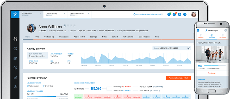Viewport: 230px width, 99px height.
Task: Click the target crosshair sidebar icon
Action: coord(15,87)
